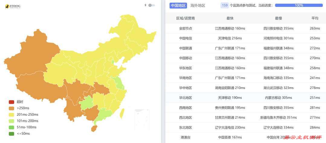
Task: Click the green 51ms-100ms legend swatch
Action: (x=11, y=127)
